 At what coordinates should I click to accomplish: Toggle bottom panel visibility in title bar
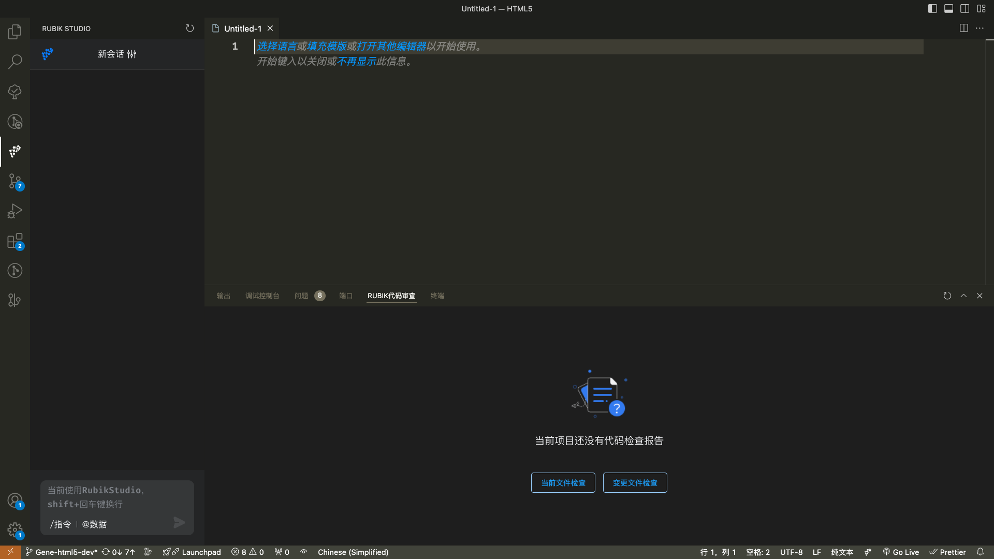pos(948,8)
